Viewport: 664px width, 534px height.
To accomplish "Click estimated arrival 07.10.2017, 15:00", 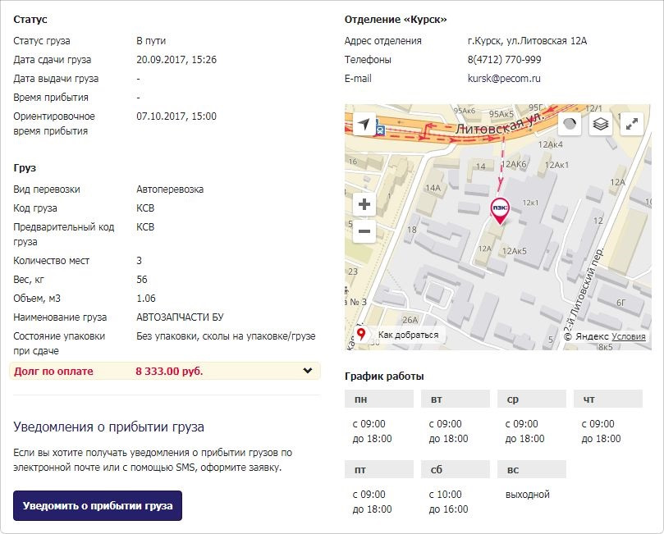I will click(x=176, y=116).
